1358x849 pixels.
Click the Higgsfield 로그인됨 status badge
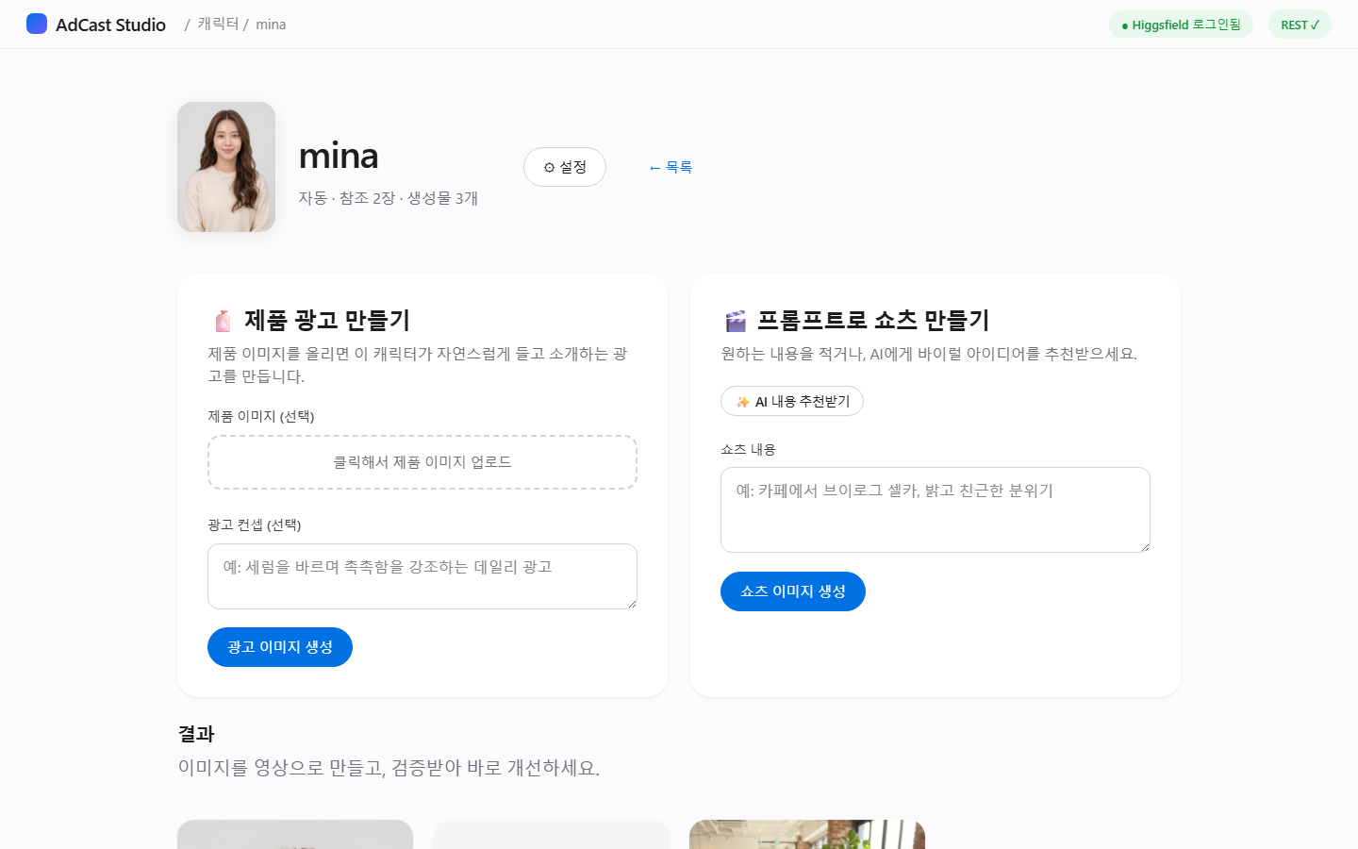pos(1181,25)
